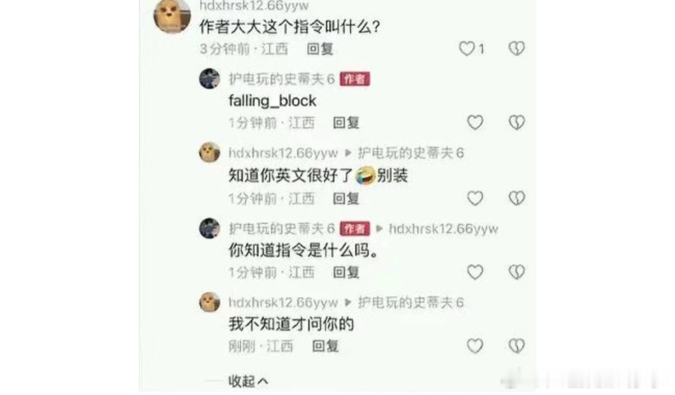Image resolution: width=675 pixels, height=395 pixels.
Task: Open username hdxhrsk12.66yyw on the last reply
Action: pyautogui.click(x=283, y=303)
